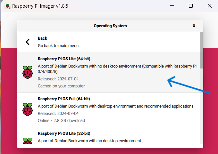
Task: Click Released date under OS Lite (64-bit)
Action: point(58,79)
